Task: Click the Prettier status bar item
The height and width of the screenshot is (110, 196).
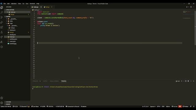Action: 185,107
